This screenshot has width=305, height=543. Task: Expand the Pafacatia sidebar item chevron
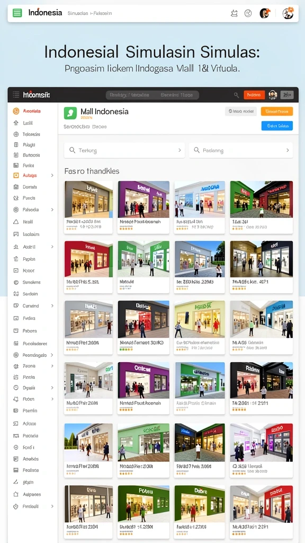52,209
